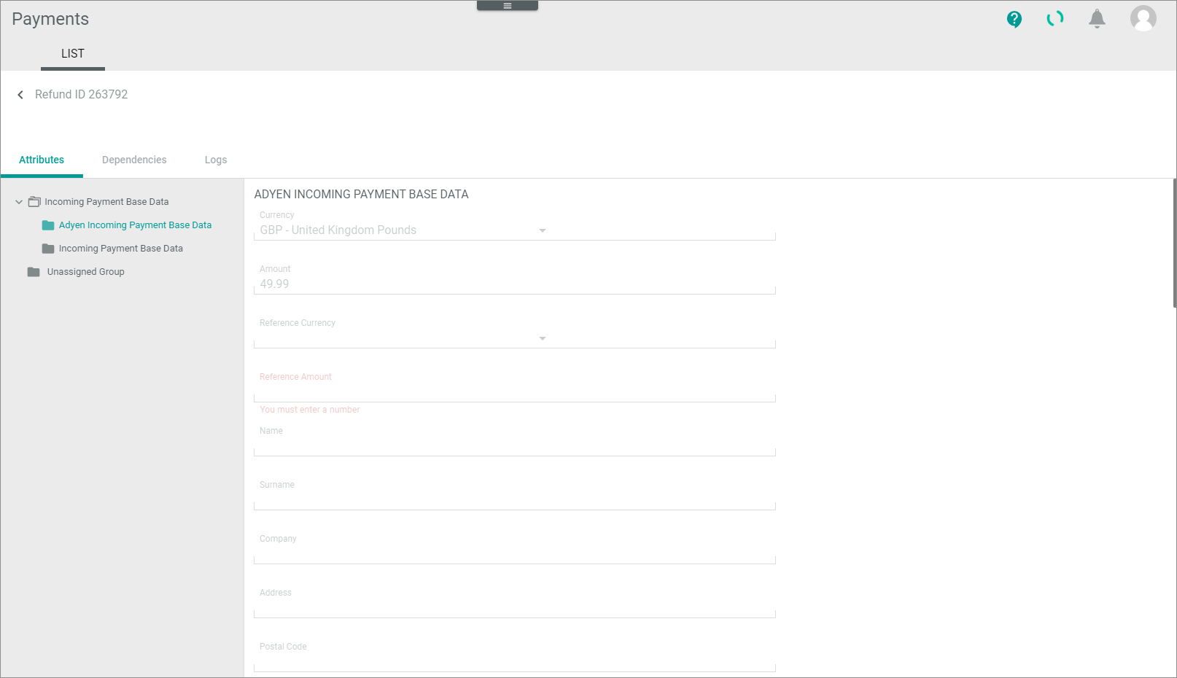
Task: Click the refresh sync icon
Action: click(x=1054, y=19)
